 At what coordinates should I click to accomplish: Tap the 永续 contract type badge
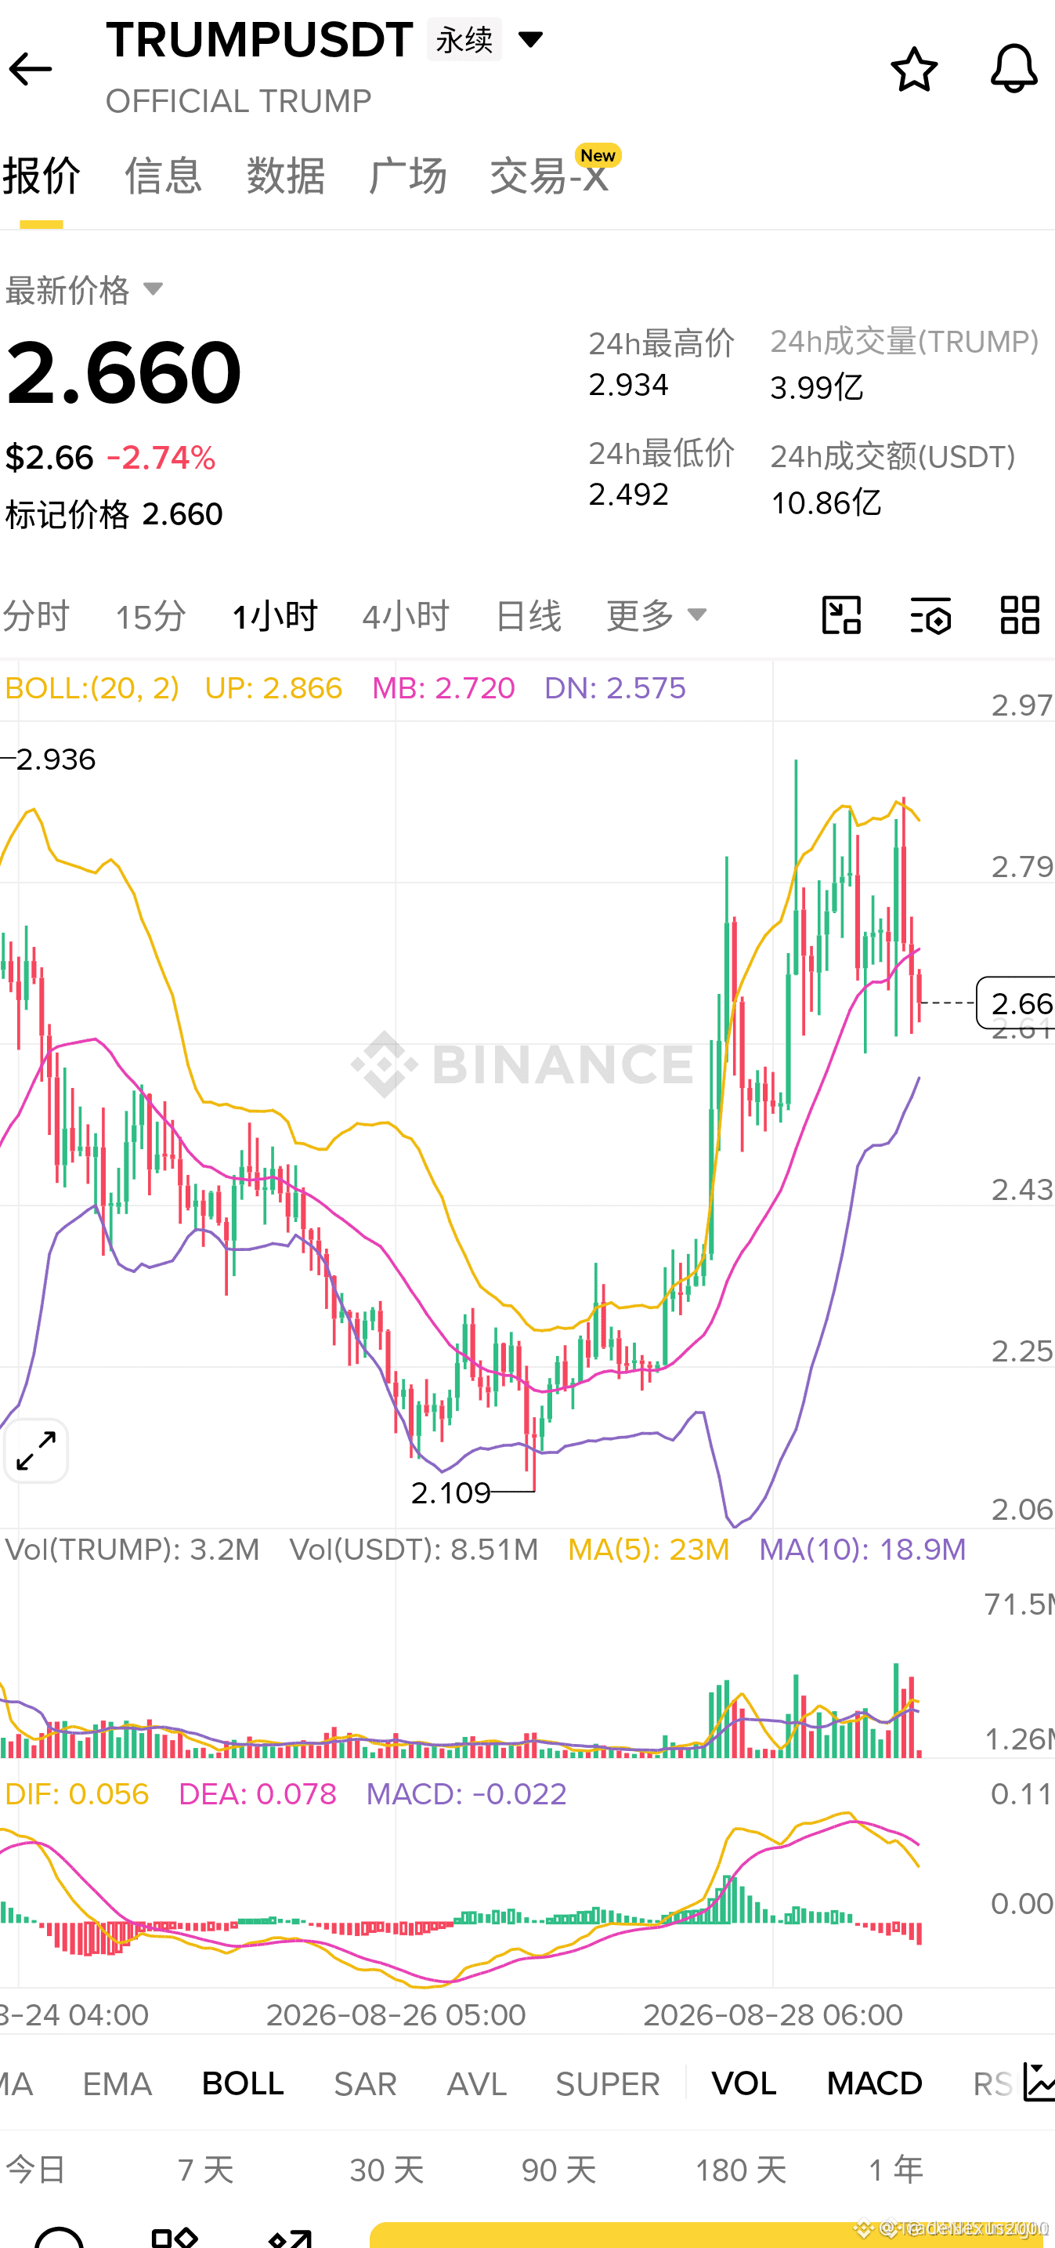point(464,39)
